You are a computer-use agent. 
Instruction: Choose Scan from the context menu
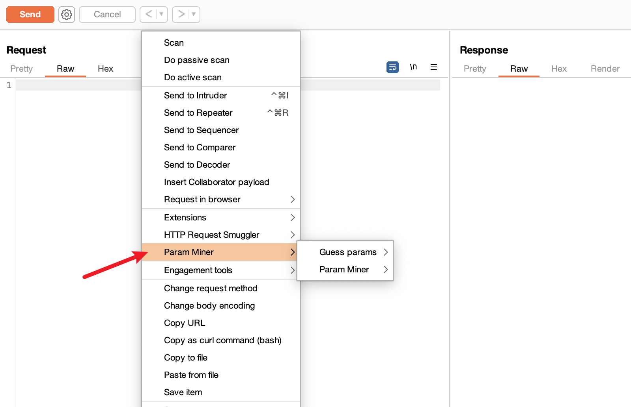[x=221, y=43]
